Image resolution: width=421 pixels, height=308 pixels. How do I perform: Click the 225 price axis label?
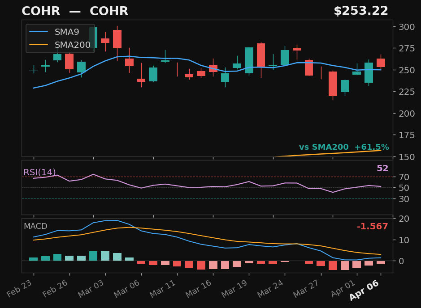tap(407, 92)
